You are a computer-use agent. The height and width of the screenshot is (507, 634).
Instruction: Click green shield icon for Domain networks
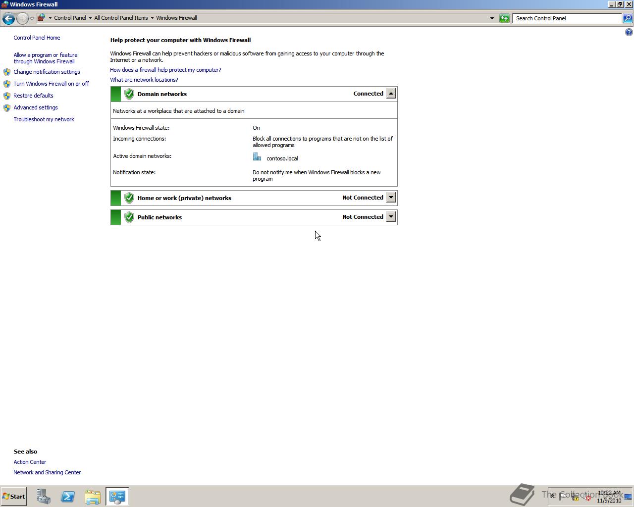coord(129,94)
